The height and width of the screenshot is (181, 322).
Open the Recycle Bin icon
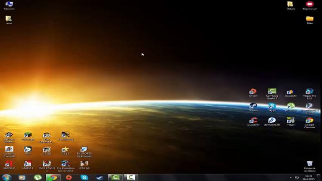tap(309, 166)
